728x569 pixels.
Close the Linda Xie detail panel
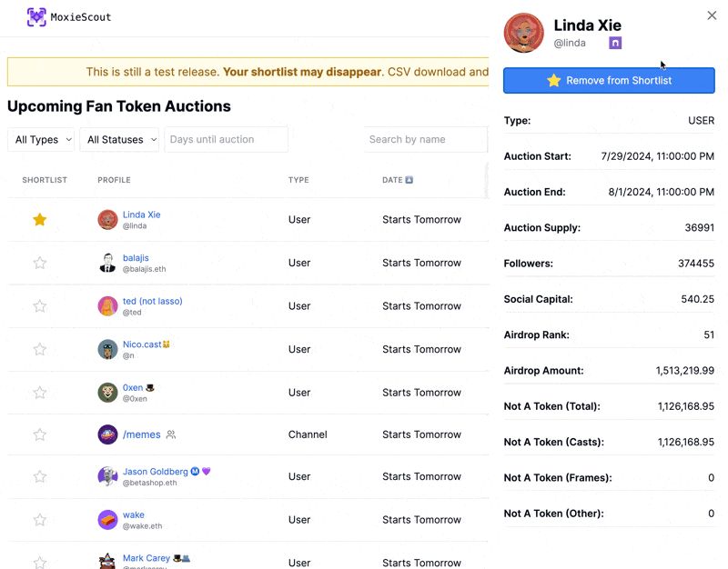(712, 15)
